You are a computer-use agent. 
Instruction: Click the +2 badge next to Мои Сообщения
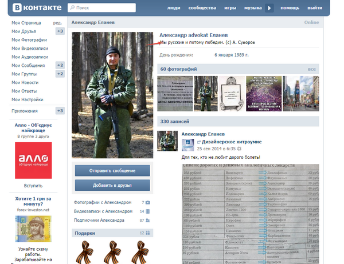pos(60,65)
